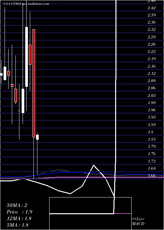The width and height of the screenshot is (164, 230).
Task: Click the 1.66 price axis label
Action: point(151,176)
